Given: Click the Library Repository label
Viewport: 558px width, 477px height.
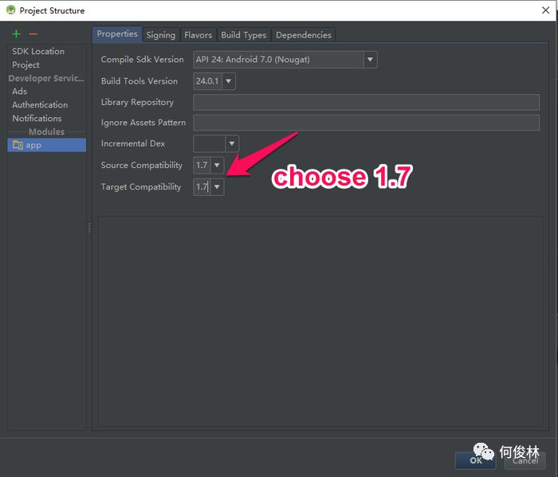Looking at the screenshot, I should 137,103.
